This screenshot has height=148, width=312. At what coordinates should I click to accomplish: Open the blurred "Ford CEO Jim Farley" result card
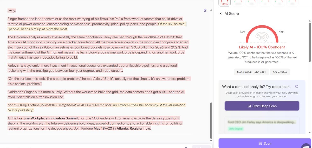pos(262,125)
